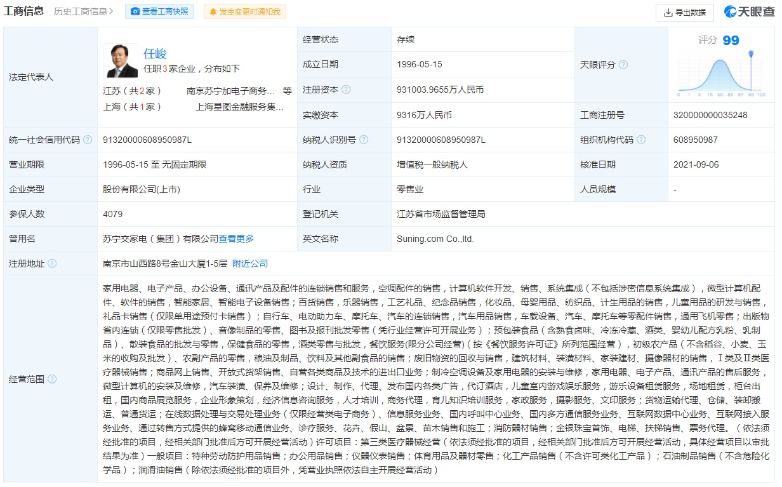Click establishment date 1996-05-15 value

[x=420, y=64]
